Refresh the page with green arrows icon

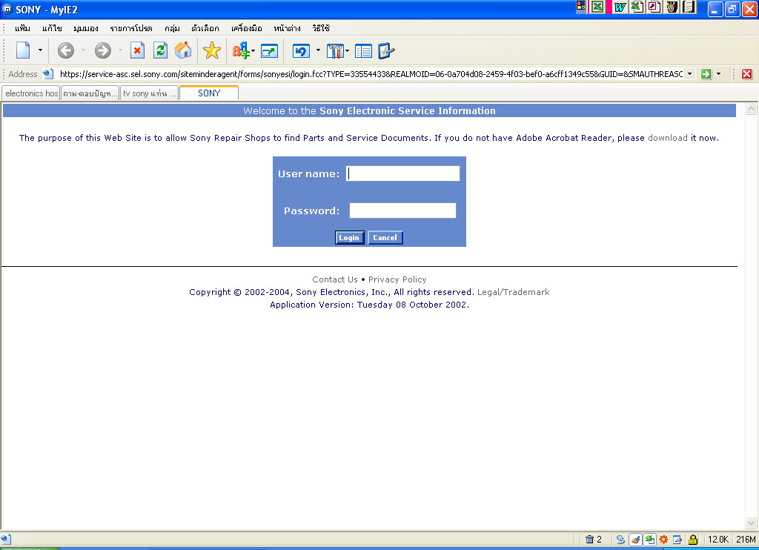160,50
